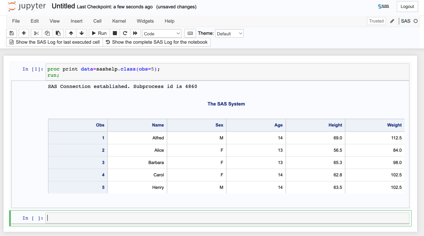Open the Theme dropdown showing Default
Image resolution: width=424 pixels, height=236 pixels.
coord(229,34)
